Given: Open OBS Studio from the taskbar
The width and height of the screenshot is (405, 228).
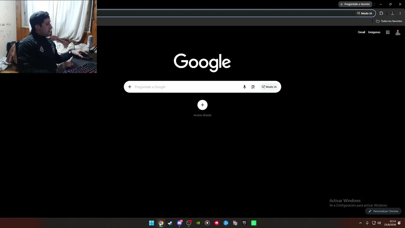Looking at the screenshot, I should tap(189, 223).
